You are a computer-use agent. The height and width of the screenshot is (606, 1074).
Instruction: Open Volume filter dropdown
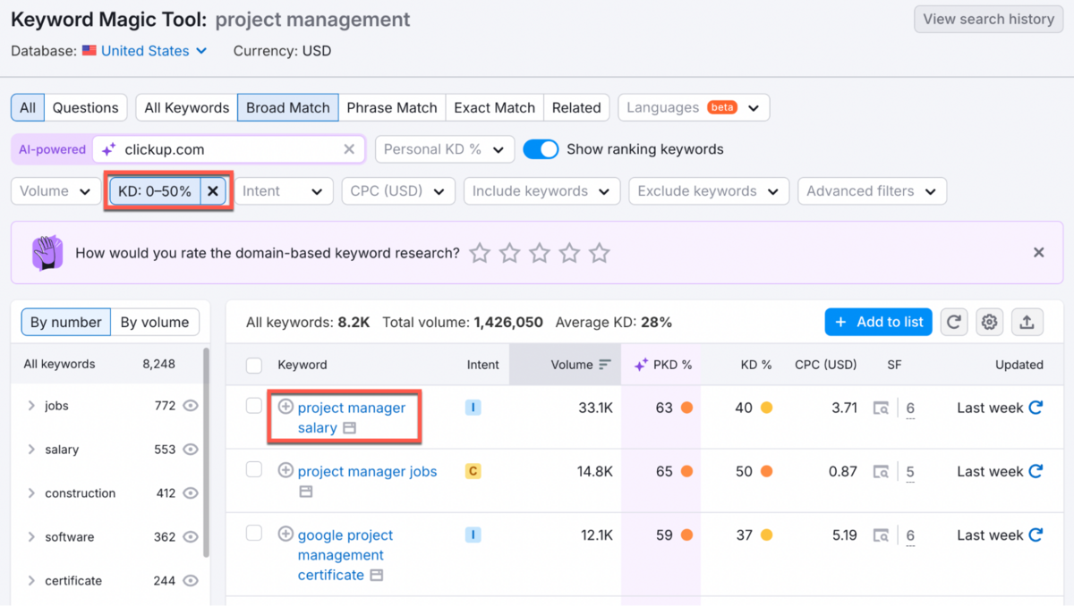(x=55, y=191)
